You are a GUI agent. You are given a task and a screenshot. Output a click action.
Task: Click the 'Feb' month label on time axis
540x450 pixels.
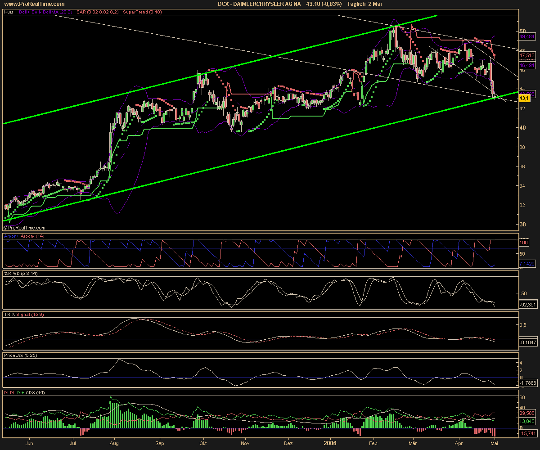[373, 444]
